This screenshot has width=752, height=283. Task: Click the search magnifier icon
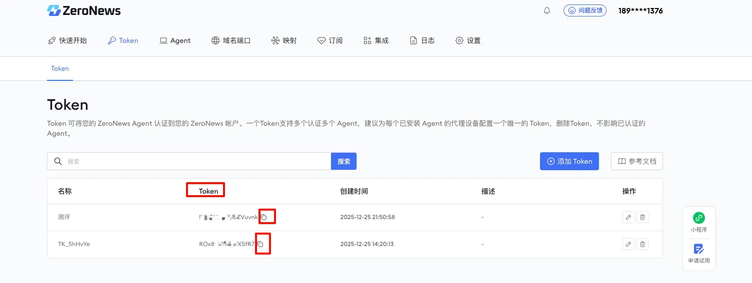58,161
